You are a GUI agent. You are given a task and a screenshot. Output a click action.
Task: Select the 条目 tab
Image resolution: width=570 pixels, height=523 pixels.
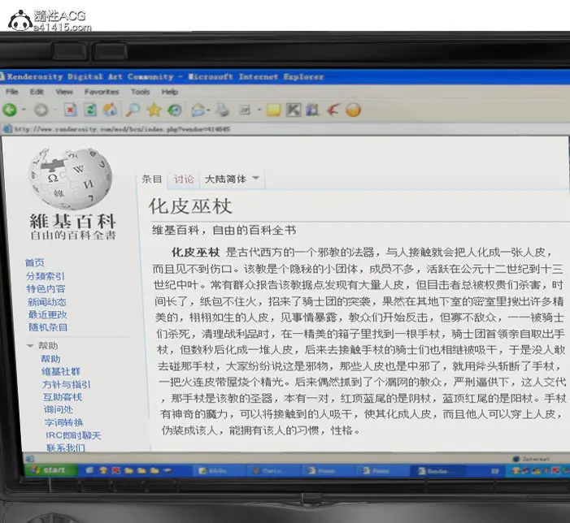pos(152,179)
